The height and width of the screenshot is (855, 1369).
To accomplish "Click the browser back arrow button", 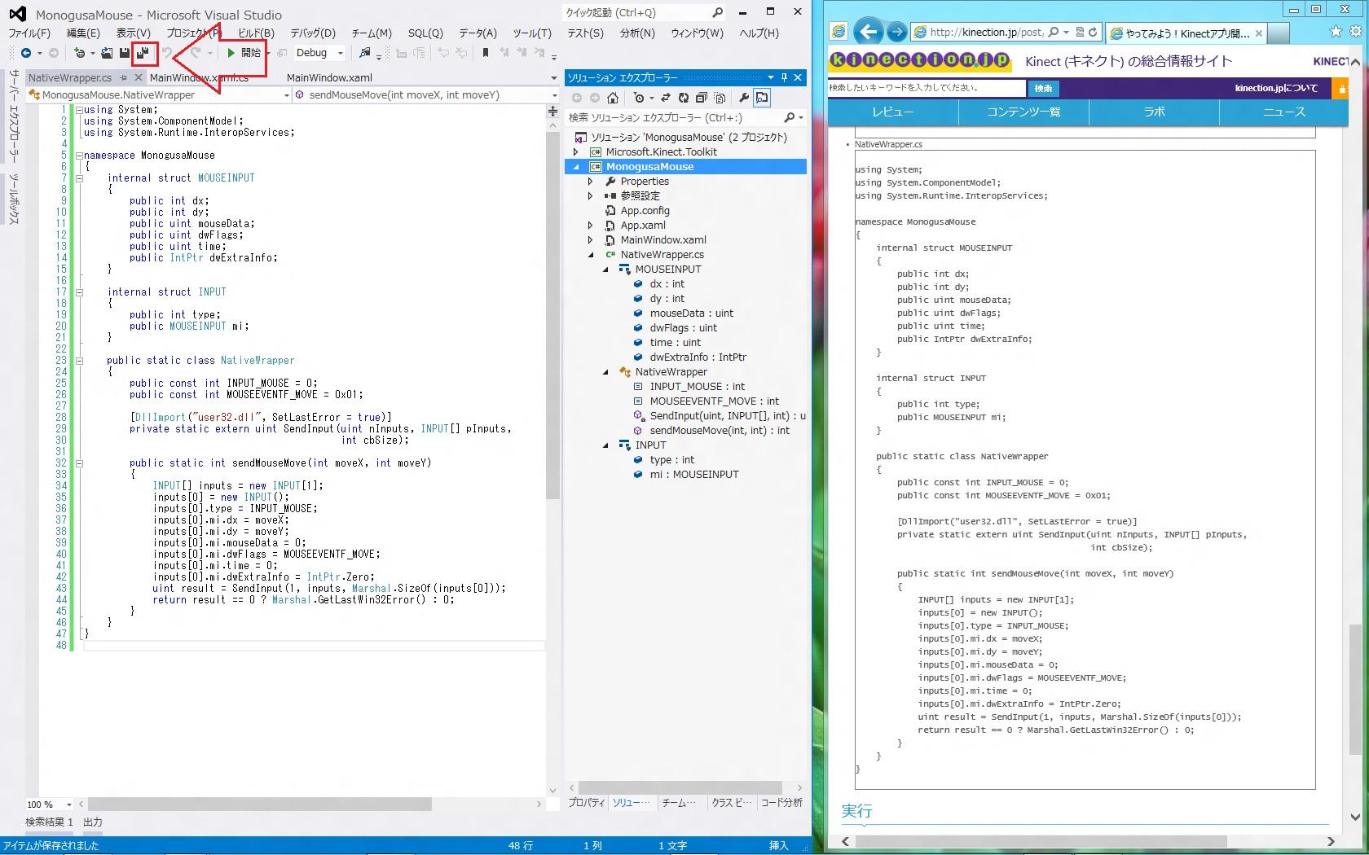I will [x=869, y=32].
